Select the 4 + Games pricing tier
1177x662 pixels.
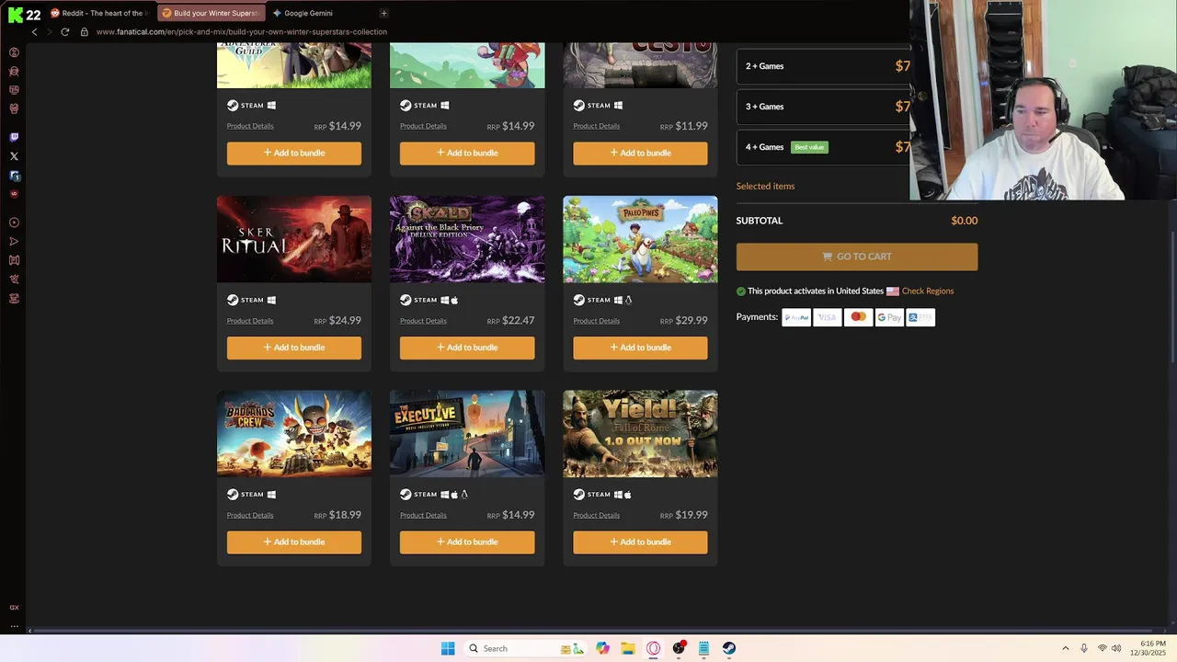[824, 147]
